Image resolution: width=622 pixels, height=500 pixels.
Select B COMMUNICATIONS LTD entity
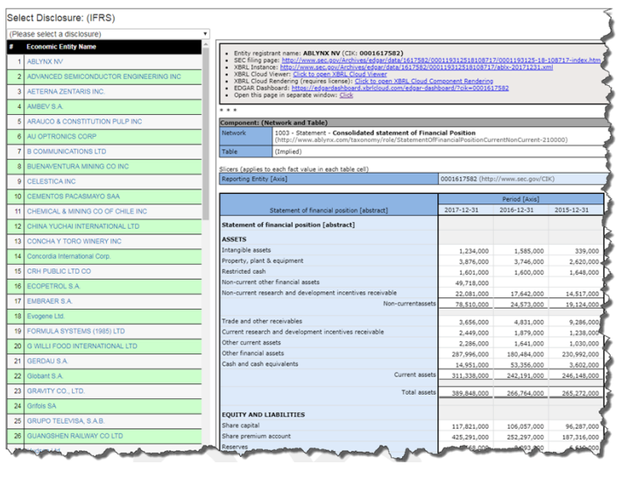pos(67,152)
